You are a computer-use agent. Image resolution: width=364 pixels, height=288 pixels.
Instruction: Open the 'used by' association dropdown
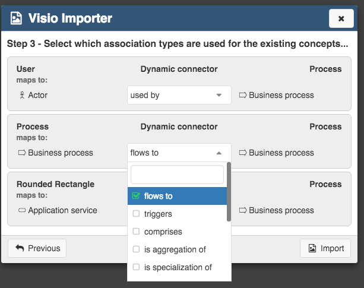(179, 95)
